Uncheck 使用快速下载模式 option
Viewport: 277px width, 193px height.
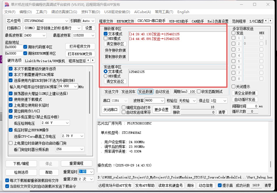tap(11, 99)
